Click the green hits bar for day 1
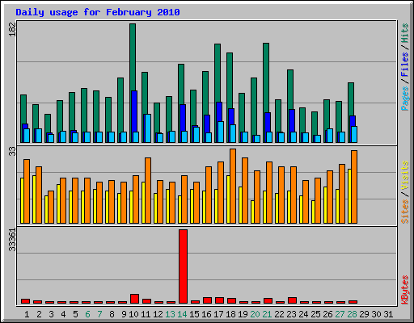The image size is (414, 323). tap(23, 109)
